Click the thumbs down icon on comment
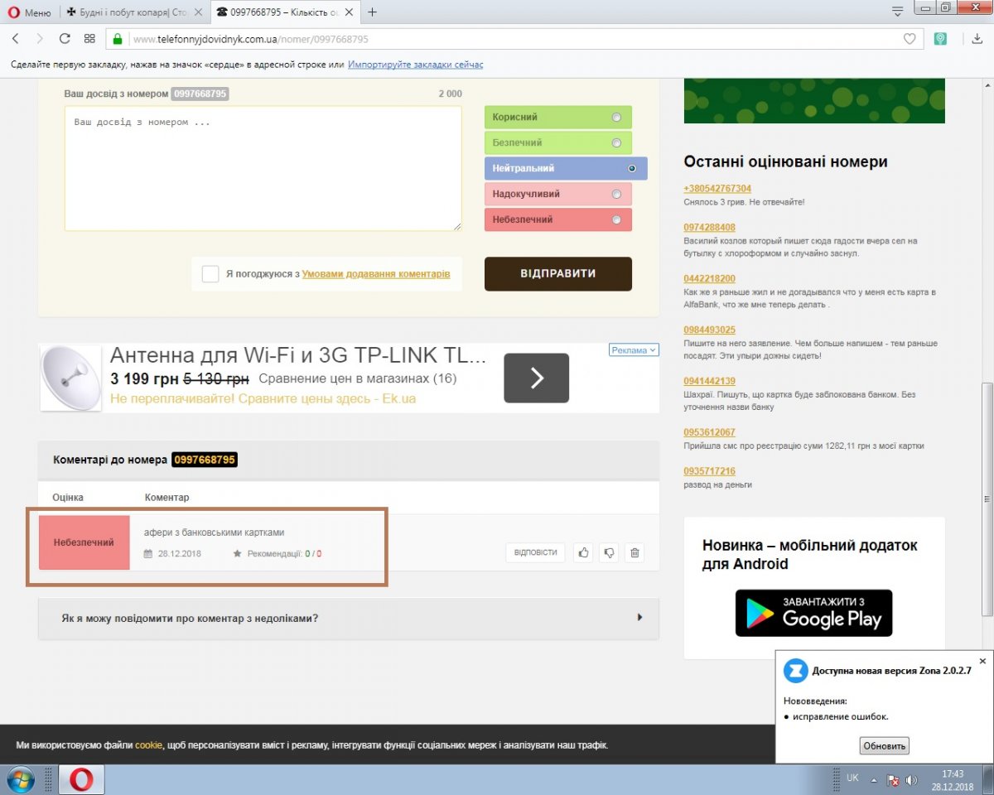 click(x=610, y=552)
